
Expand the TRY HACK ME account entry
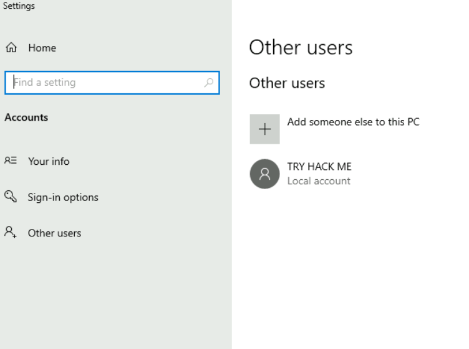click(x=319, y=167)
